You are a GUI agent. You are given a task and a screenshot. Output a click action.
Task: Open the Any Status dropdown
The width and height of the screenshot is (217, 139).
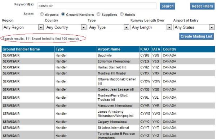pos(194,27)
